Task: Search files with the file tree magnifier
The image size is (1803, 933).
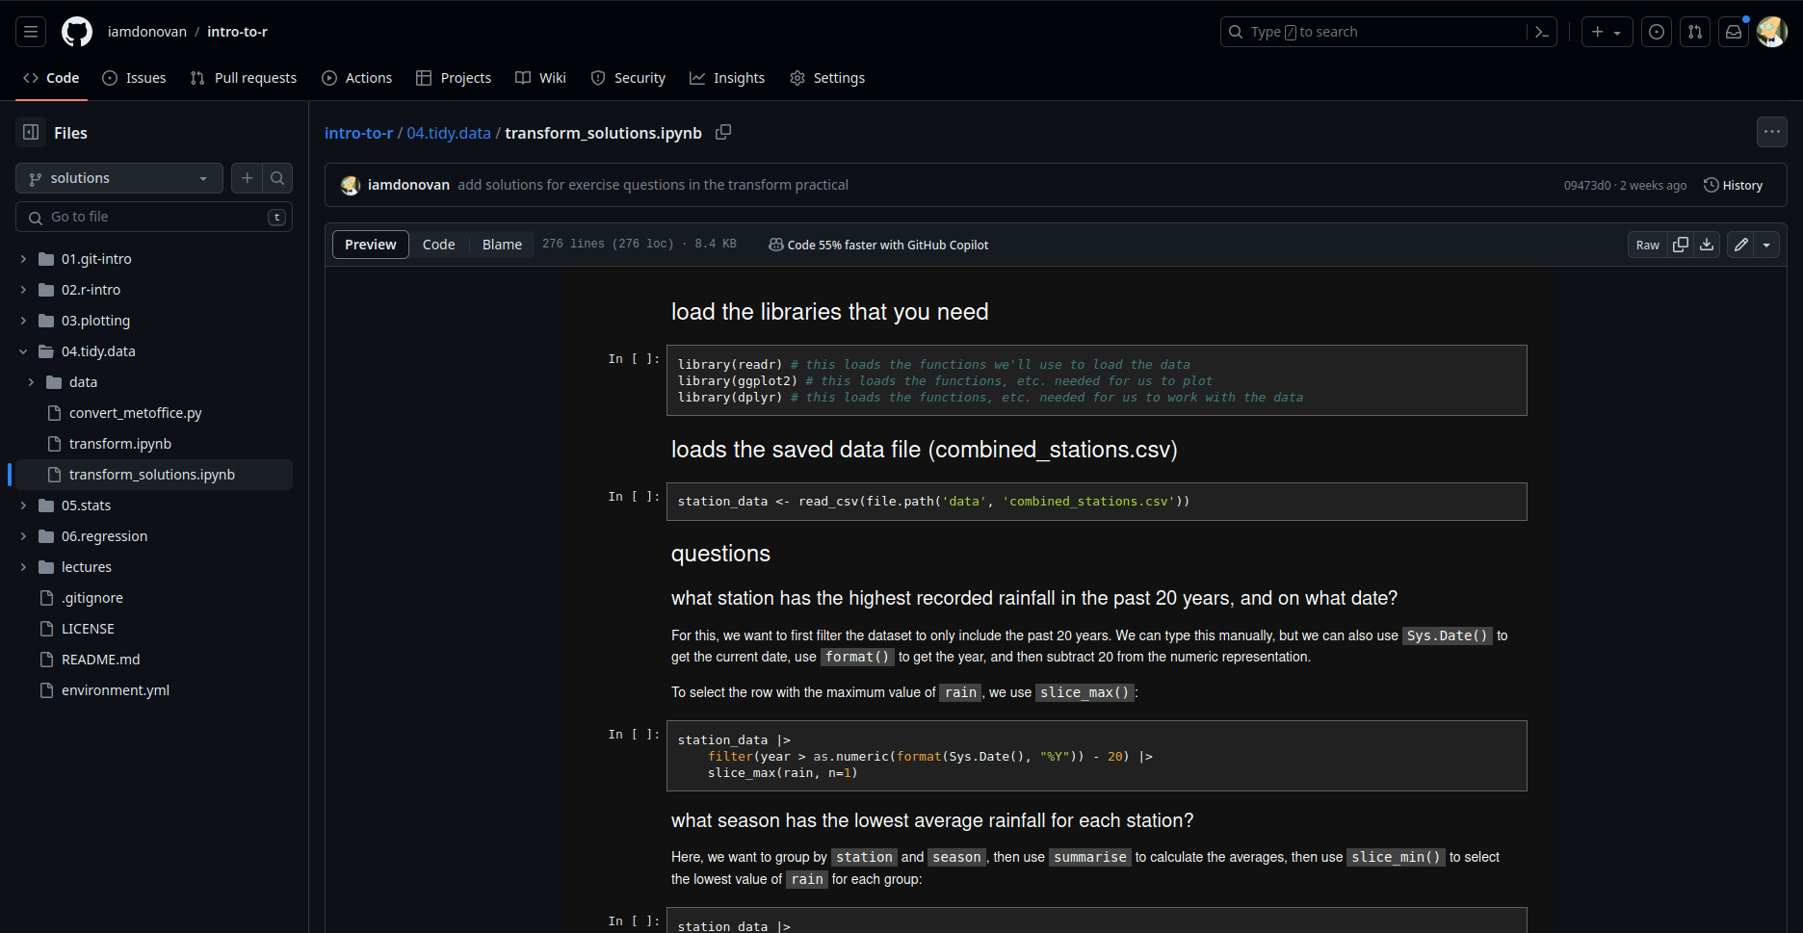Action: click(x=276, y=177)
